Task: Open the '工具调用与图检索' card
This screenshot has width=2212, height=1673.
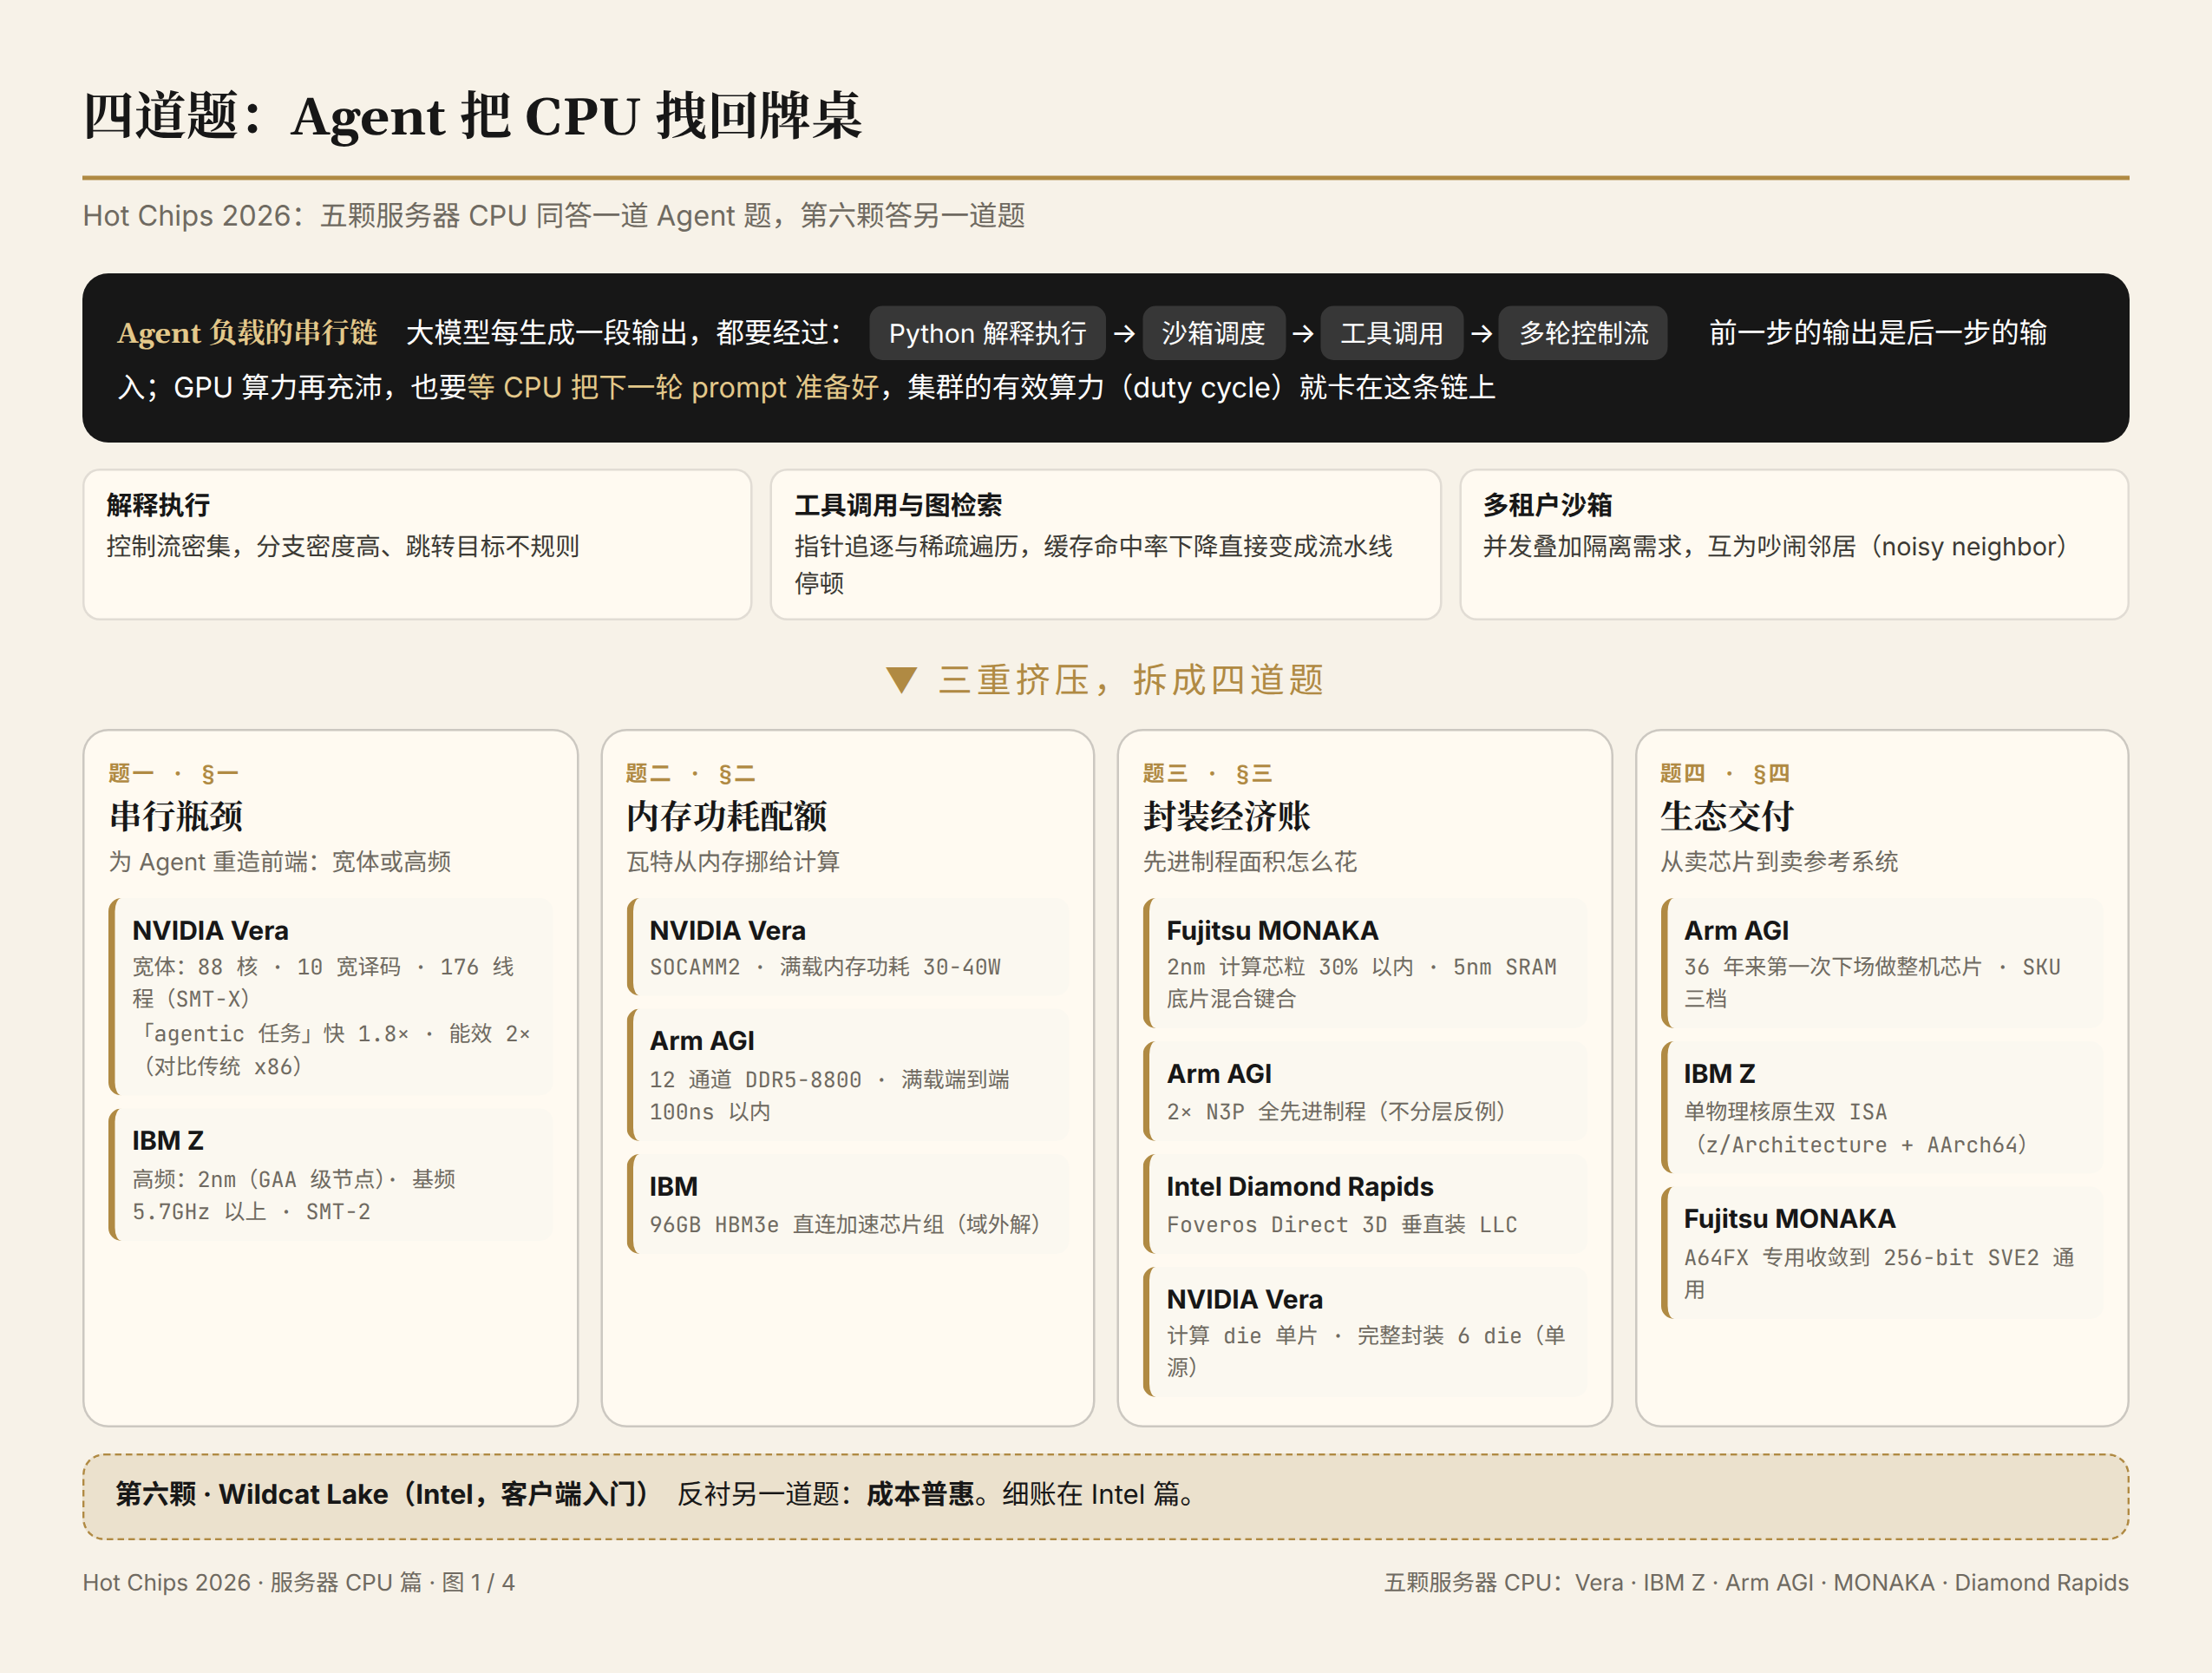Action: click(1105, 544)
